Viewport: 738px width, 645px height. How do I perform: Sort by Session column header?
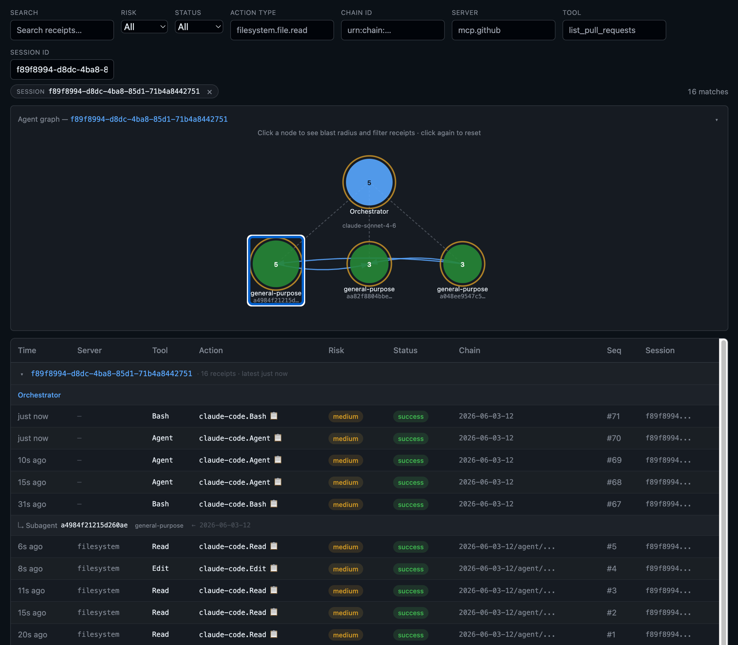[x=660, y=350]
